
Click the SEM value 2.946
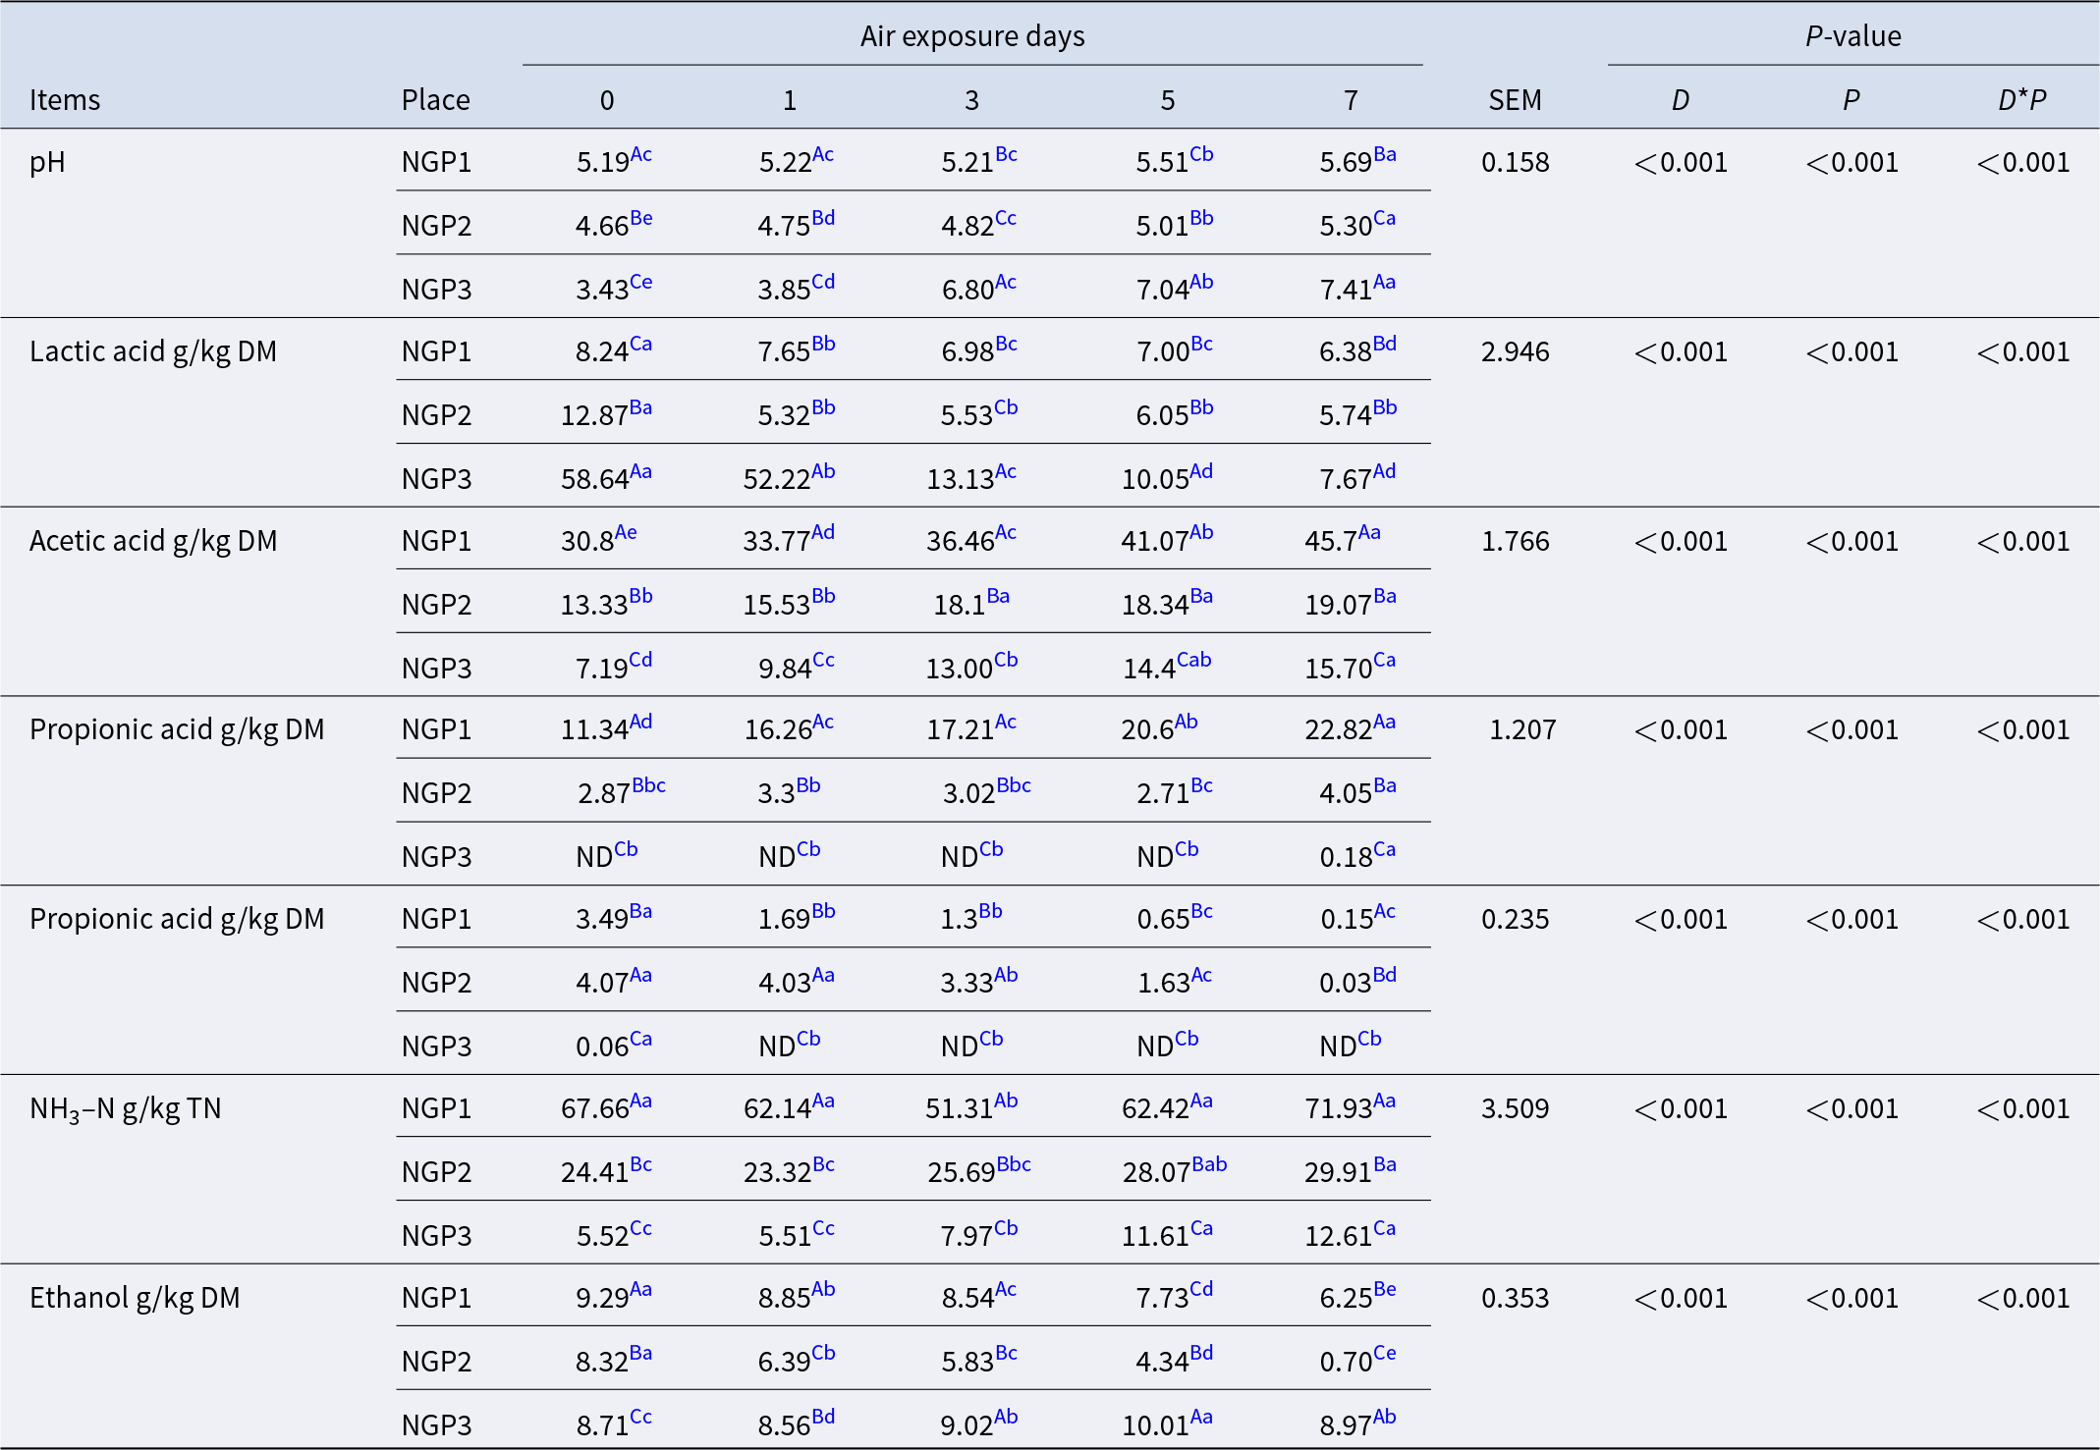pyautogui.click(x=1515, y=351)
